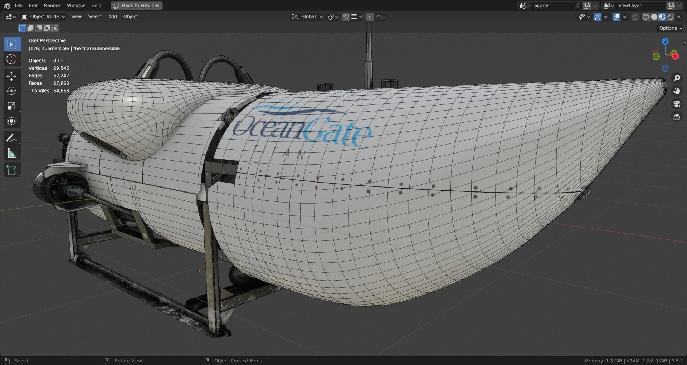The height and width of the screenshot is (365, 687).
Task: Activate the Measure tool
Action: pyautogui.click(x=12, y=153)
